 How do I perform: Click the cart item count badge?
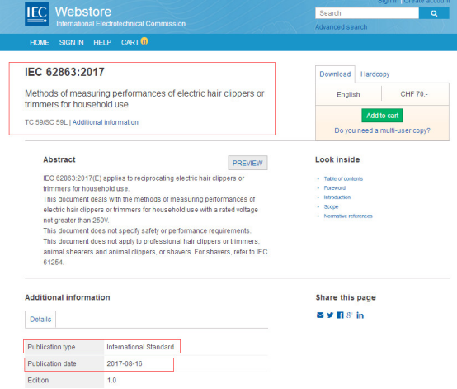[144, 41]
